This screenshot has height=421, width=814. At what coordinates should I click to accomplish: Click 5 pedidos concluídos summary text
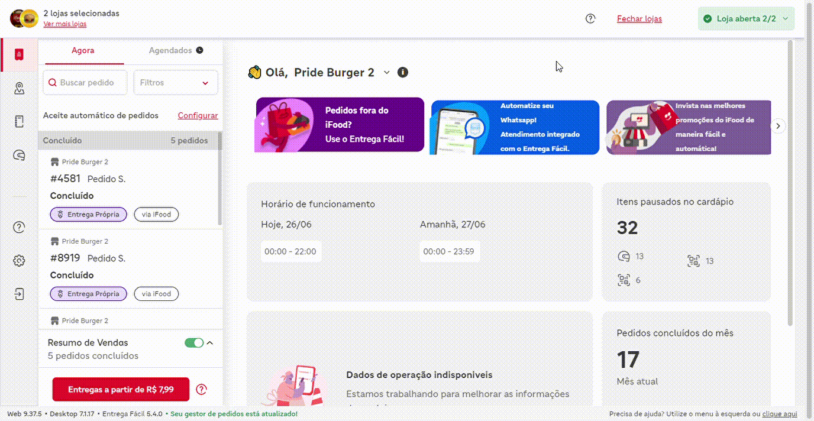point(93,356)
